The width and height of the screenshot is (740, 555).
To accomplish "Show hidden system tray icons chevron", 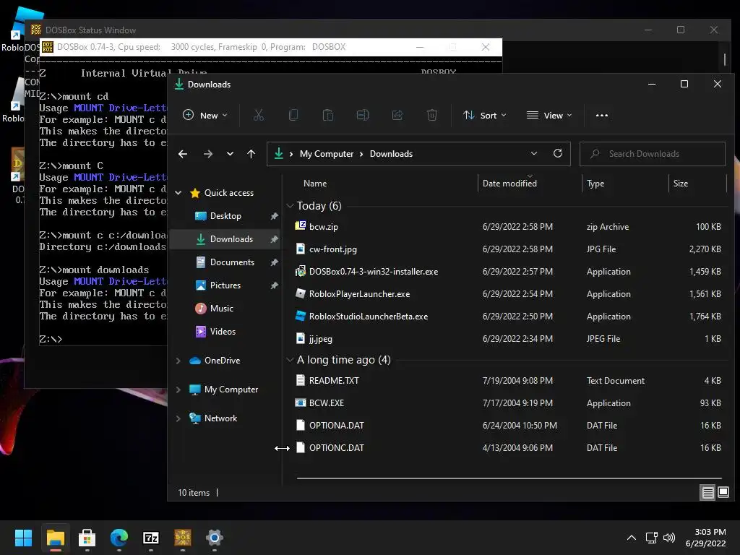I will (x=632, y=538).
